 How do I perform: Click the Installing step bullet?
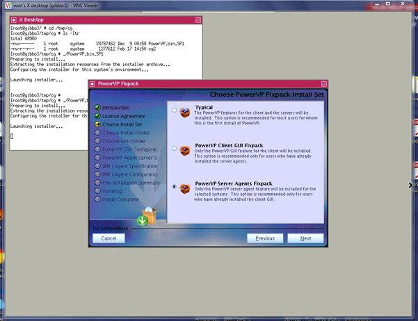click(x=97, y=191)
